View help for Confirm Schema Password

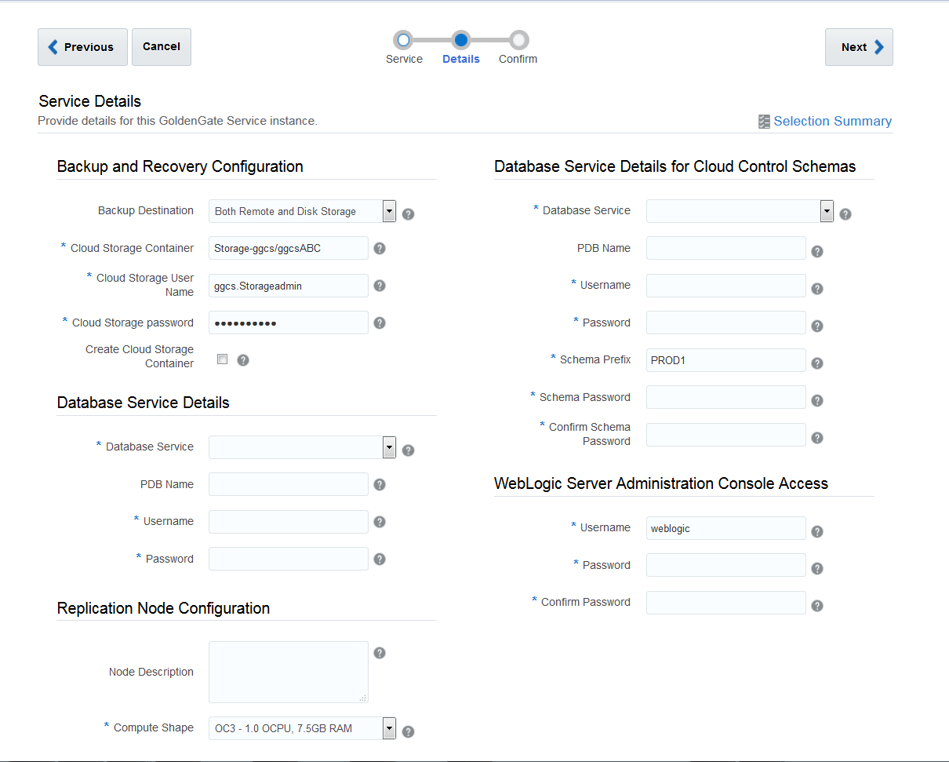point(817,437)
